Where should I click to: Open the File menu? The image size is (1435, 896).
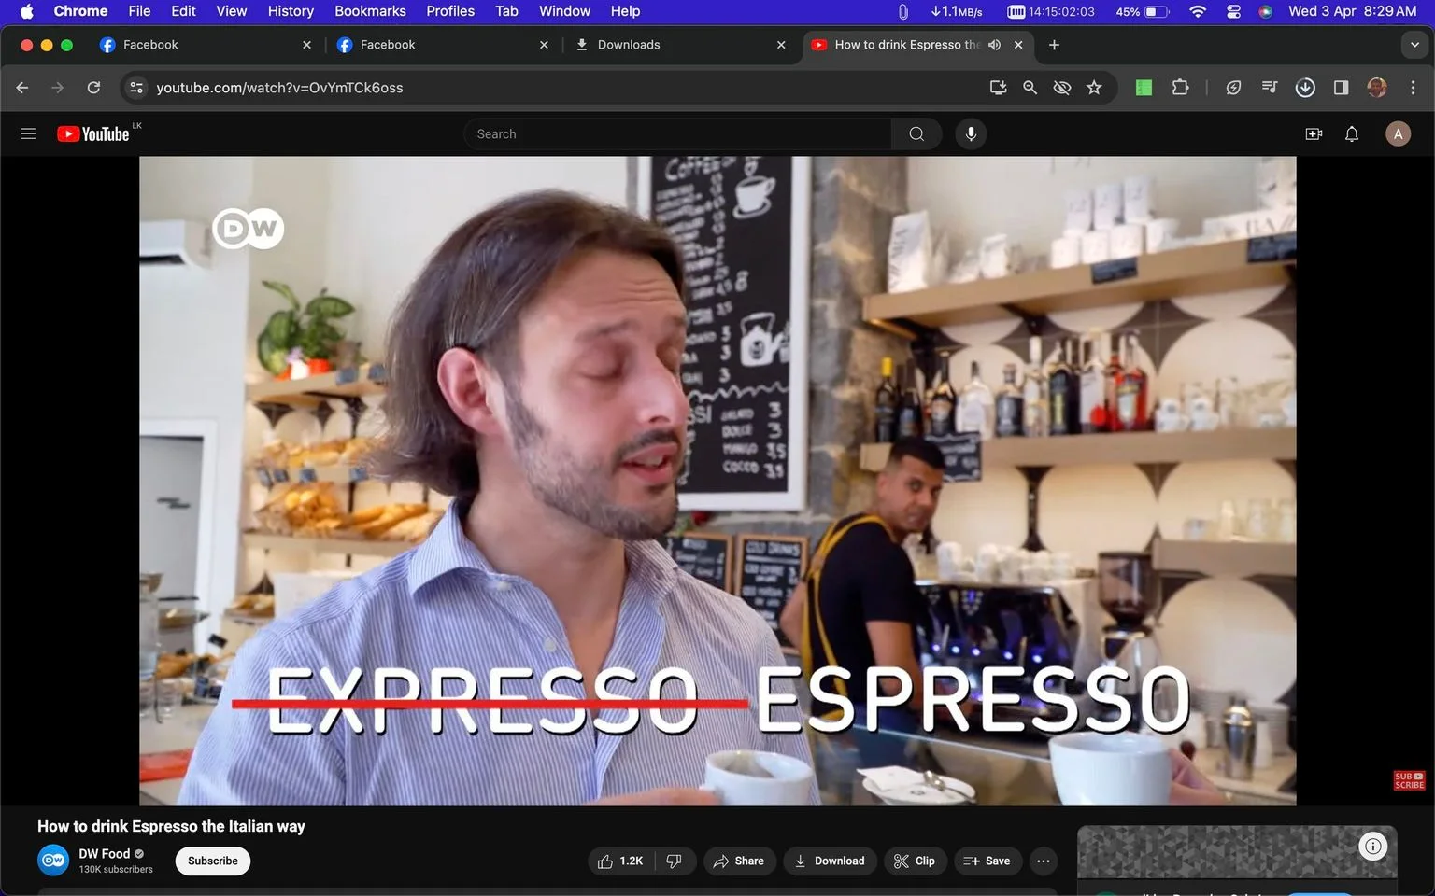pyautogui.click(x=139, y=11)
